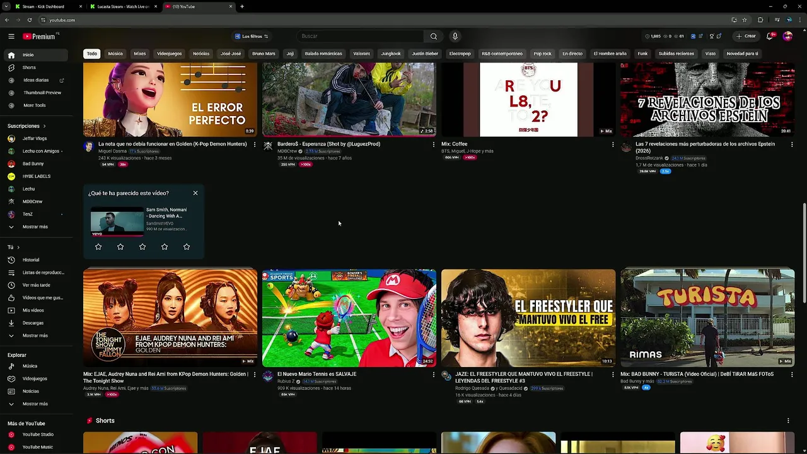Viewport: 807px width, 454px height.
Task: Rate the Sam Smith video four stars
Action: [165, 247]
